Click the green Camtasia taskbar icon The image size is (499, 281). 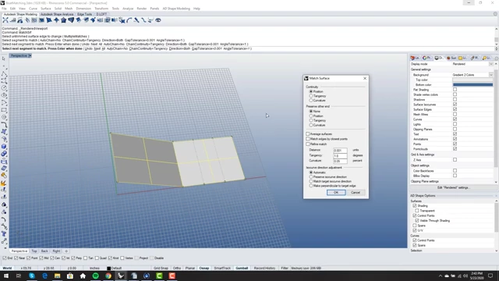coord(159,276)
